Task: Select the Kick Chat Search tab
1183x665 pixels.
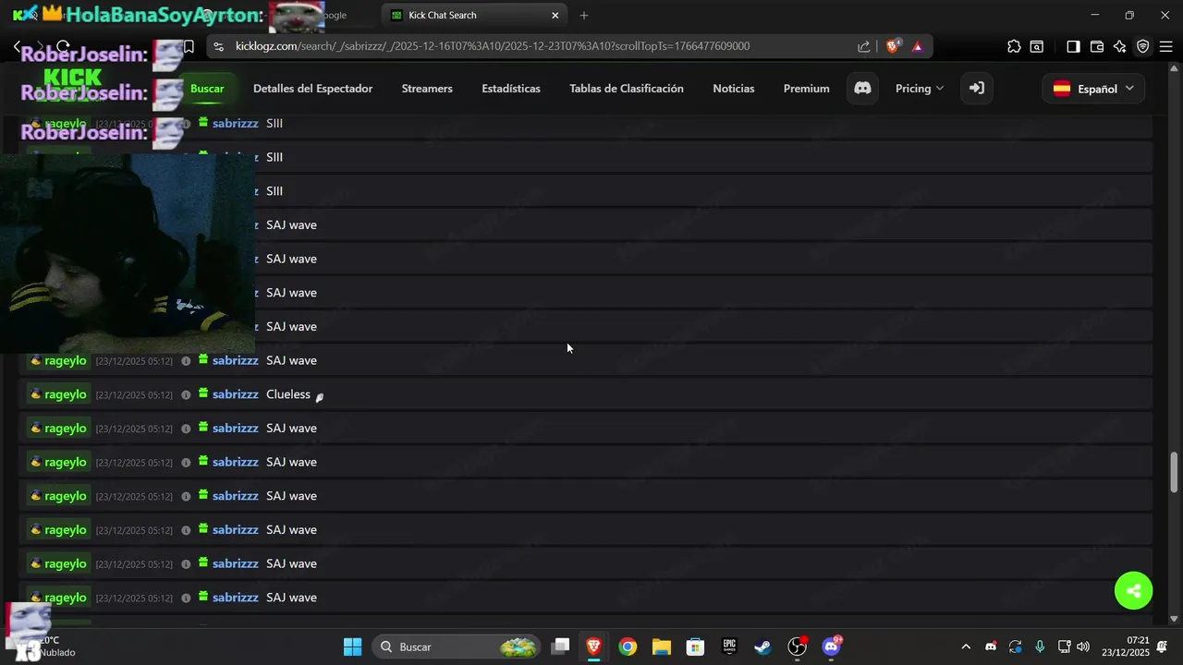Action: [x=474, y=15]
